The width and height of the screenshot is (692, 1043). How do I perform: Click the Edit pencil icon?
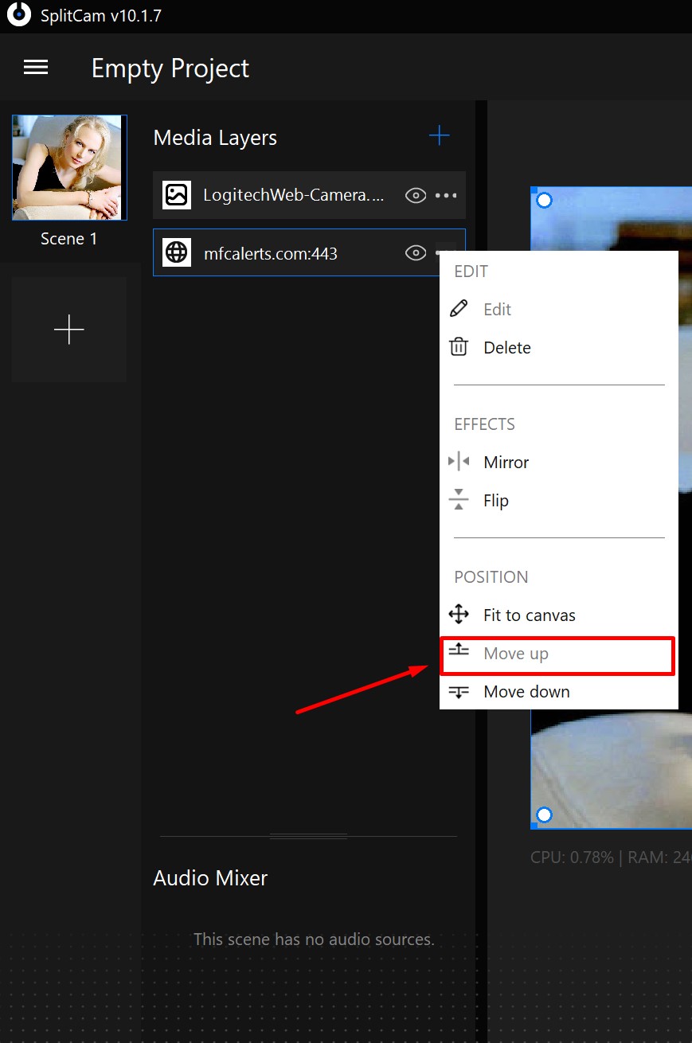coord(459,309)
